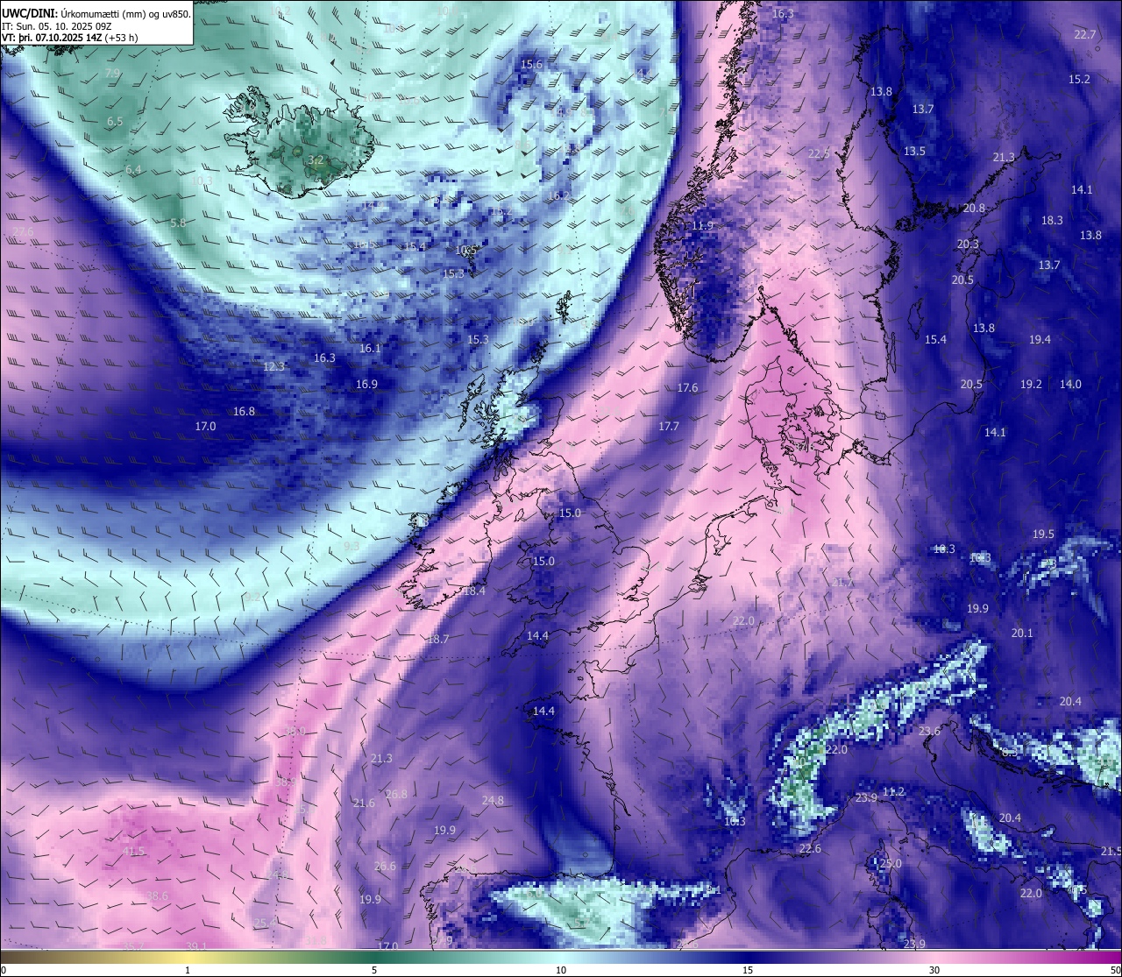Click the 15.2 value near Finland

coord(1079,79)
